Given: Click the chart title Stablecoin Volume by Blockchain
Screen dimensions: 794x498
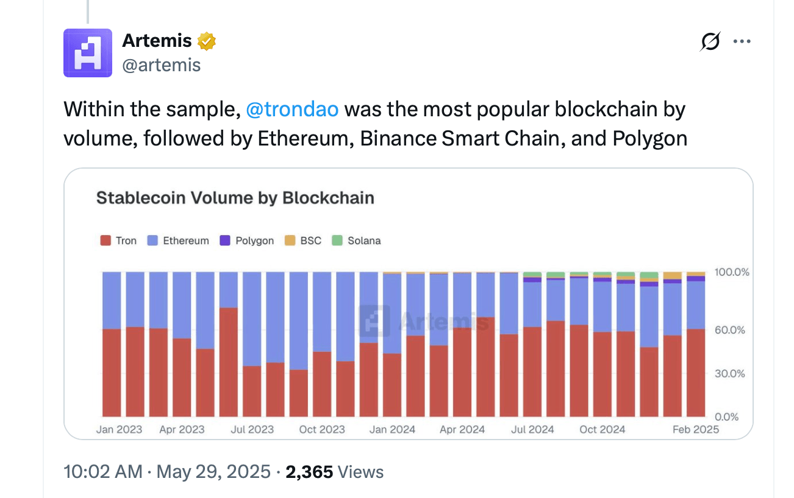Looking at the screenshot, I should point(235,198).
